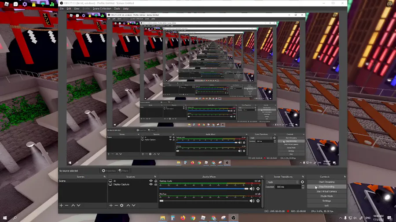The height and width of the screenshot is (222, 396).
Task: Open the Scene Collection menu
Action: (x=102, y=9)
